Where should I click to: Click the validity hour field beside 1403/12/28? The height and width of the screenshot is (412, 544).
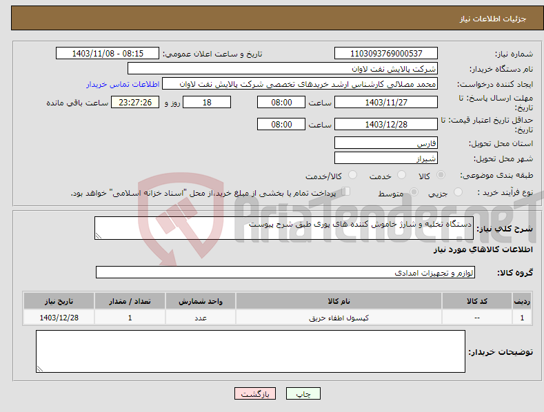281,124
